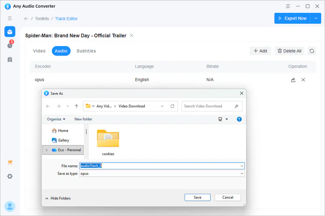
Task: Select the cookies folder
Action: 108,143
